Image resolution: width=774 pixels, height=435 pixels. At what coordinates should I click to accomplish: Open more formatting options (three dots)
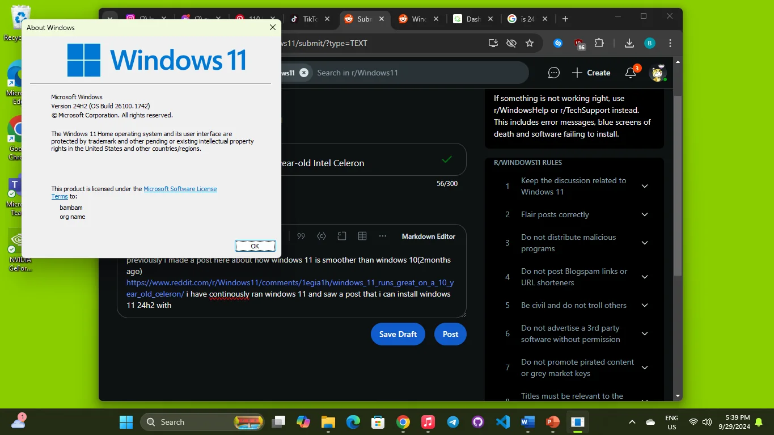[x=383, y=236]
